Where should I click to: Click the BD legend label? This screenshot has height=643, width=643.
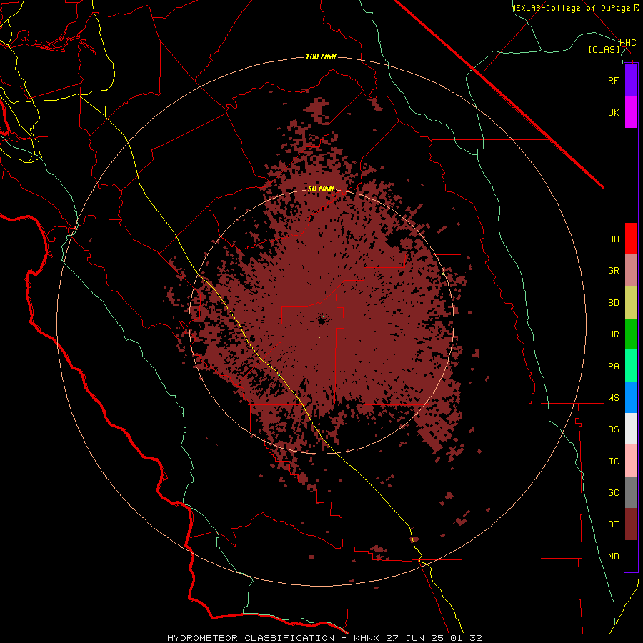[613, 303]
